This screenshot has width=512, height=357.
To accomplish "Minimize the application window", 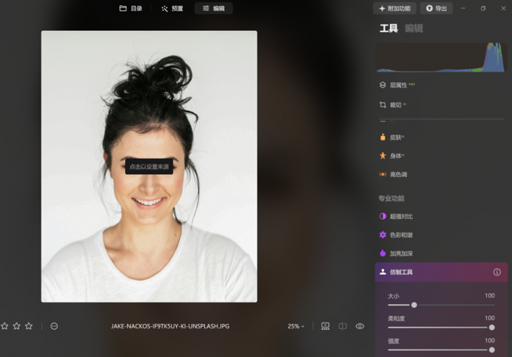I will [x=463, y=8].
